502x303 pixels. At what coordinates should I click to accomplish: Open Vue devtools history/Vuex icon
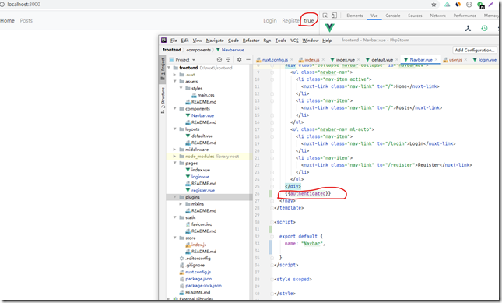click(x=484, y=28)
